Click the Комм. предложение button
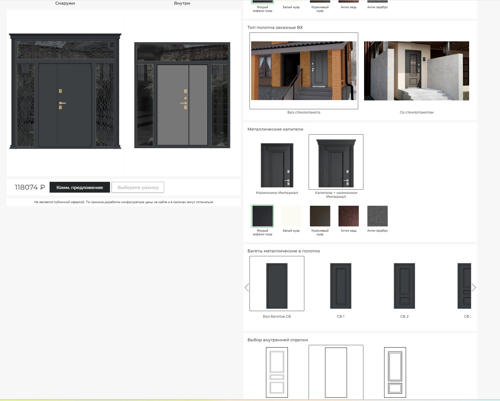 tap(79, 187)
